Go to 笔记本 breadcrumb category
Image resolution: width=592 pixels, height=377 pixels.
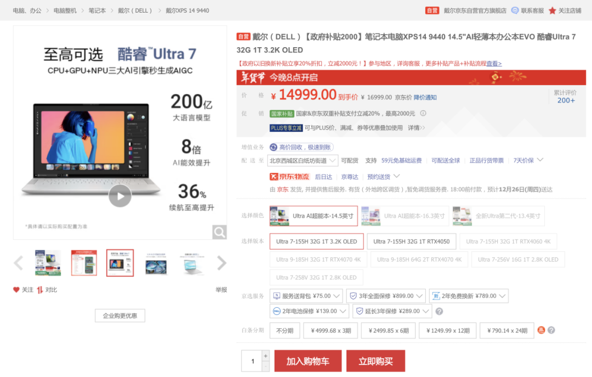[x=97, y=10]
